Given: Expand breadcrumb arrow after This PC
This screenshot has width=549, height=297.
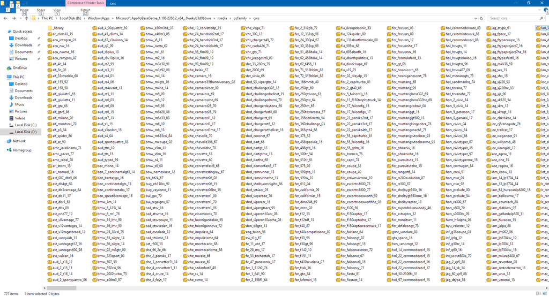Looking at the screenshot, I should (56, 18).
